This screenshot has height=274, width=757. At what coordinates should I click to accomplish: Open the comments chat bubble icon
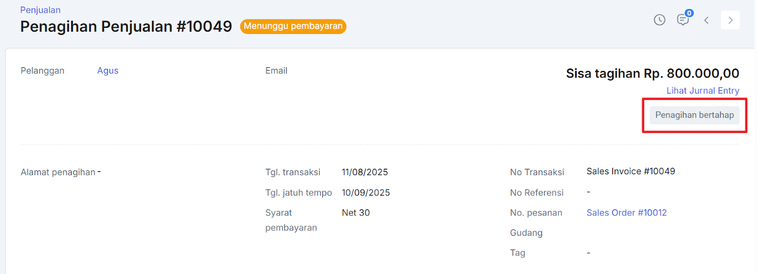tap(683, 20)
